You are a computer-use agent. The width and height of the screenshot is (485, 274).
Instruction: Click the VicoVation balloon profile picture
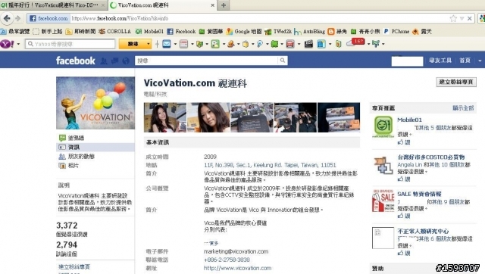pos(95,103)
